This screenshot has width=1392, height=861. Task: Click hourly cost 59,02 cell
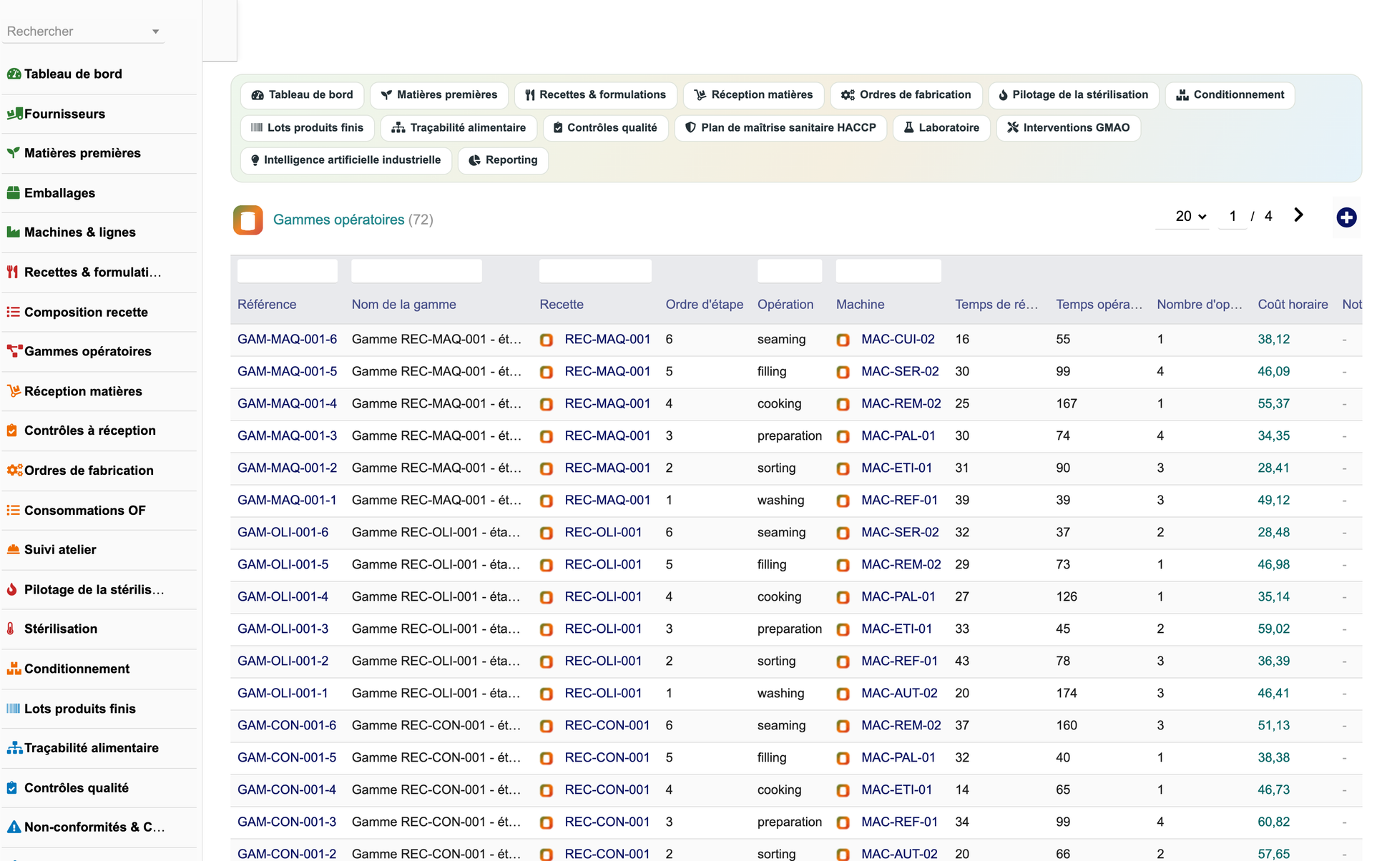coord(1273,629)
